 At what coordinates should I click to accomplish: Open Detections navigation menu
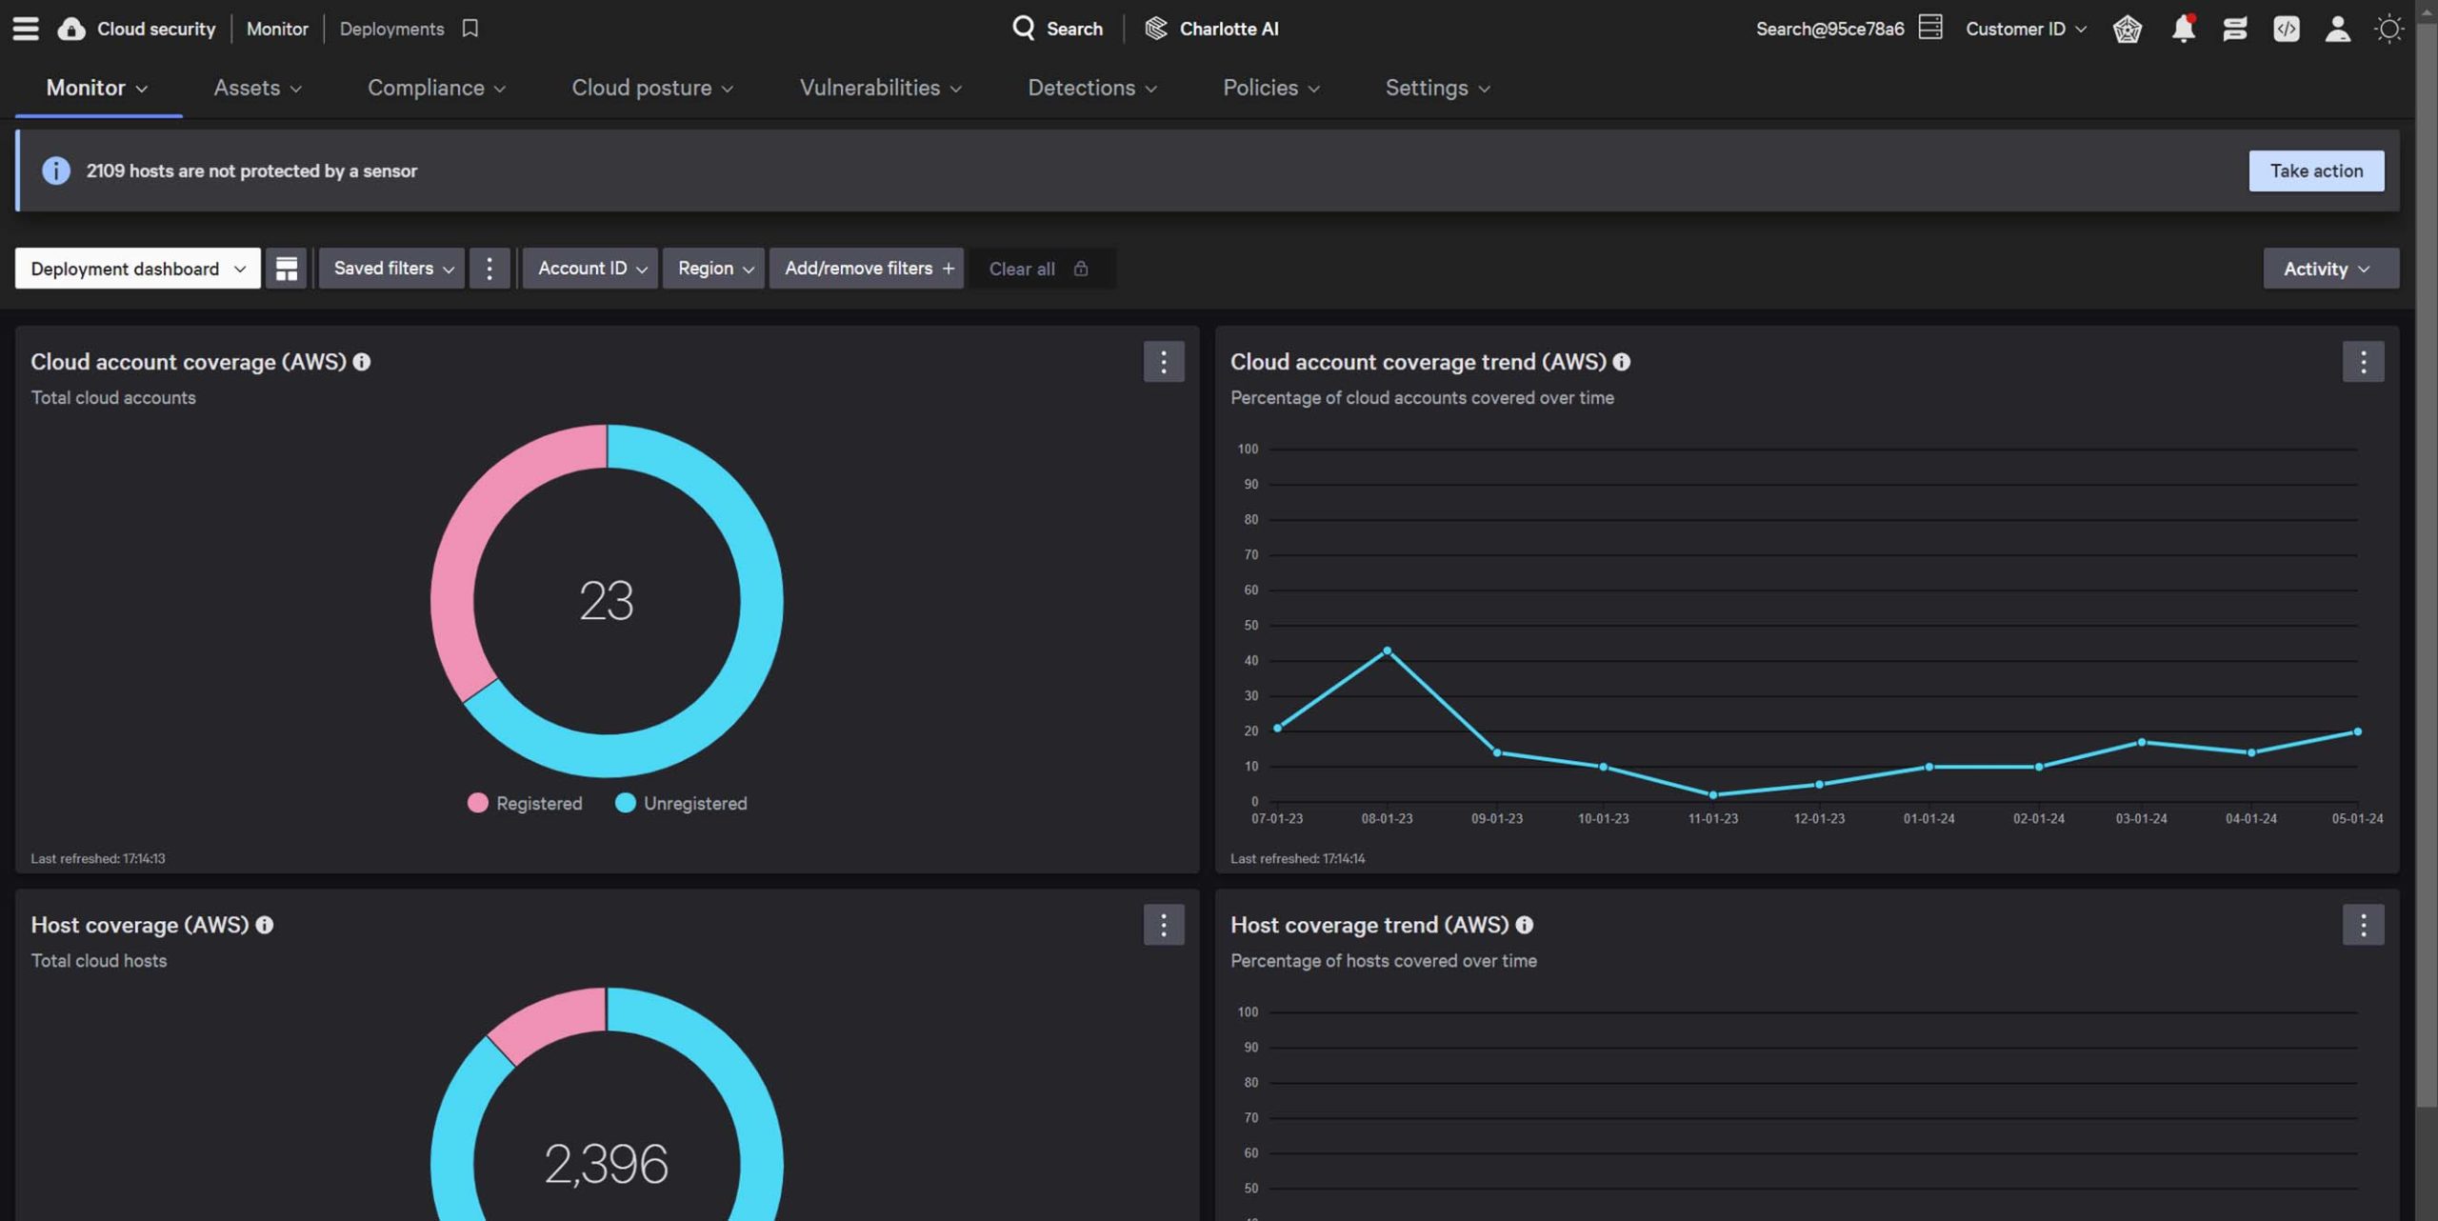tap(1092, 88)
